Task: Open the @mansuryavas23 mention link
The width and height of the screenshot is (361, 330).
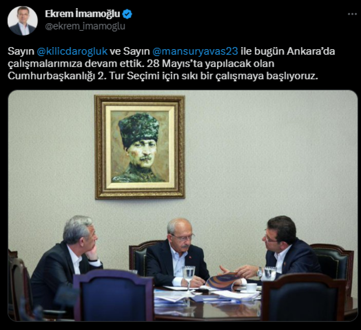Action: click(195, 51)
